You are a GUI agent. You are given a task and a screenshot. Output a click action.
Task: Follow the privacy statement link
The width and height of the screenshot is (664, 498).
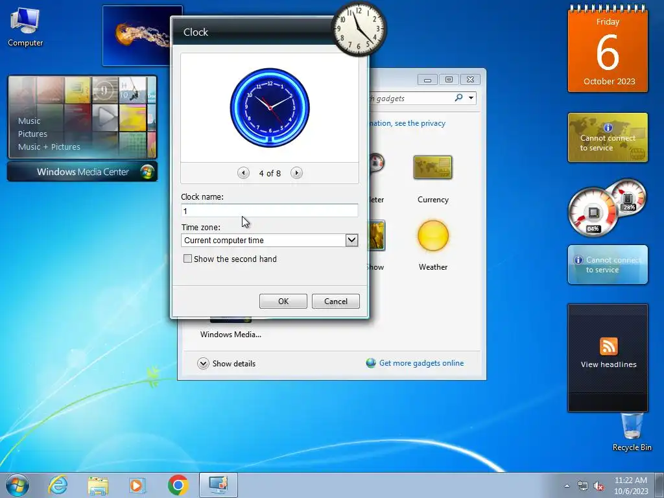click(x=407, y=123)
